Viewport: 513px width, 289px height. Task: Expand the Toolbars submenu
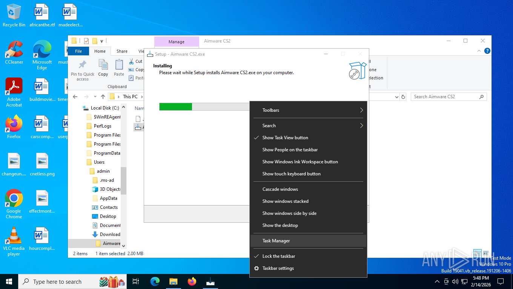309,110
